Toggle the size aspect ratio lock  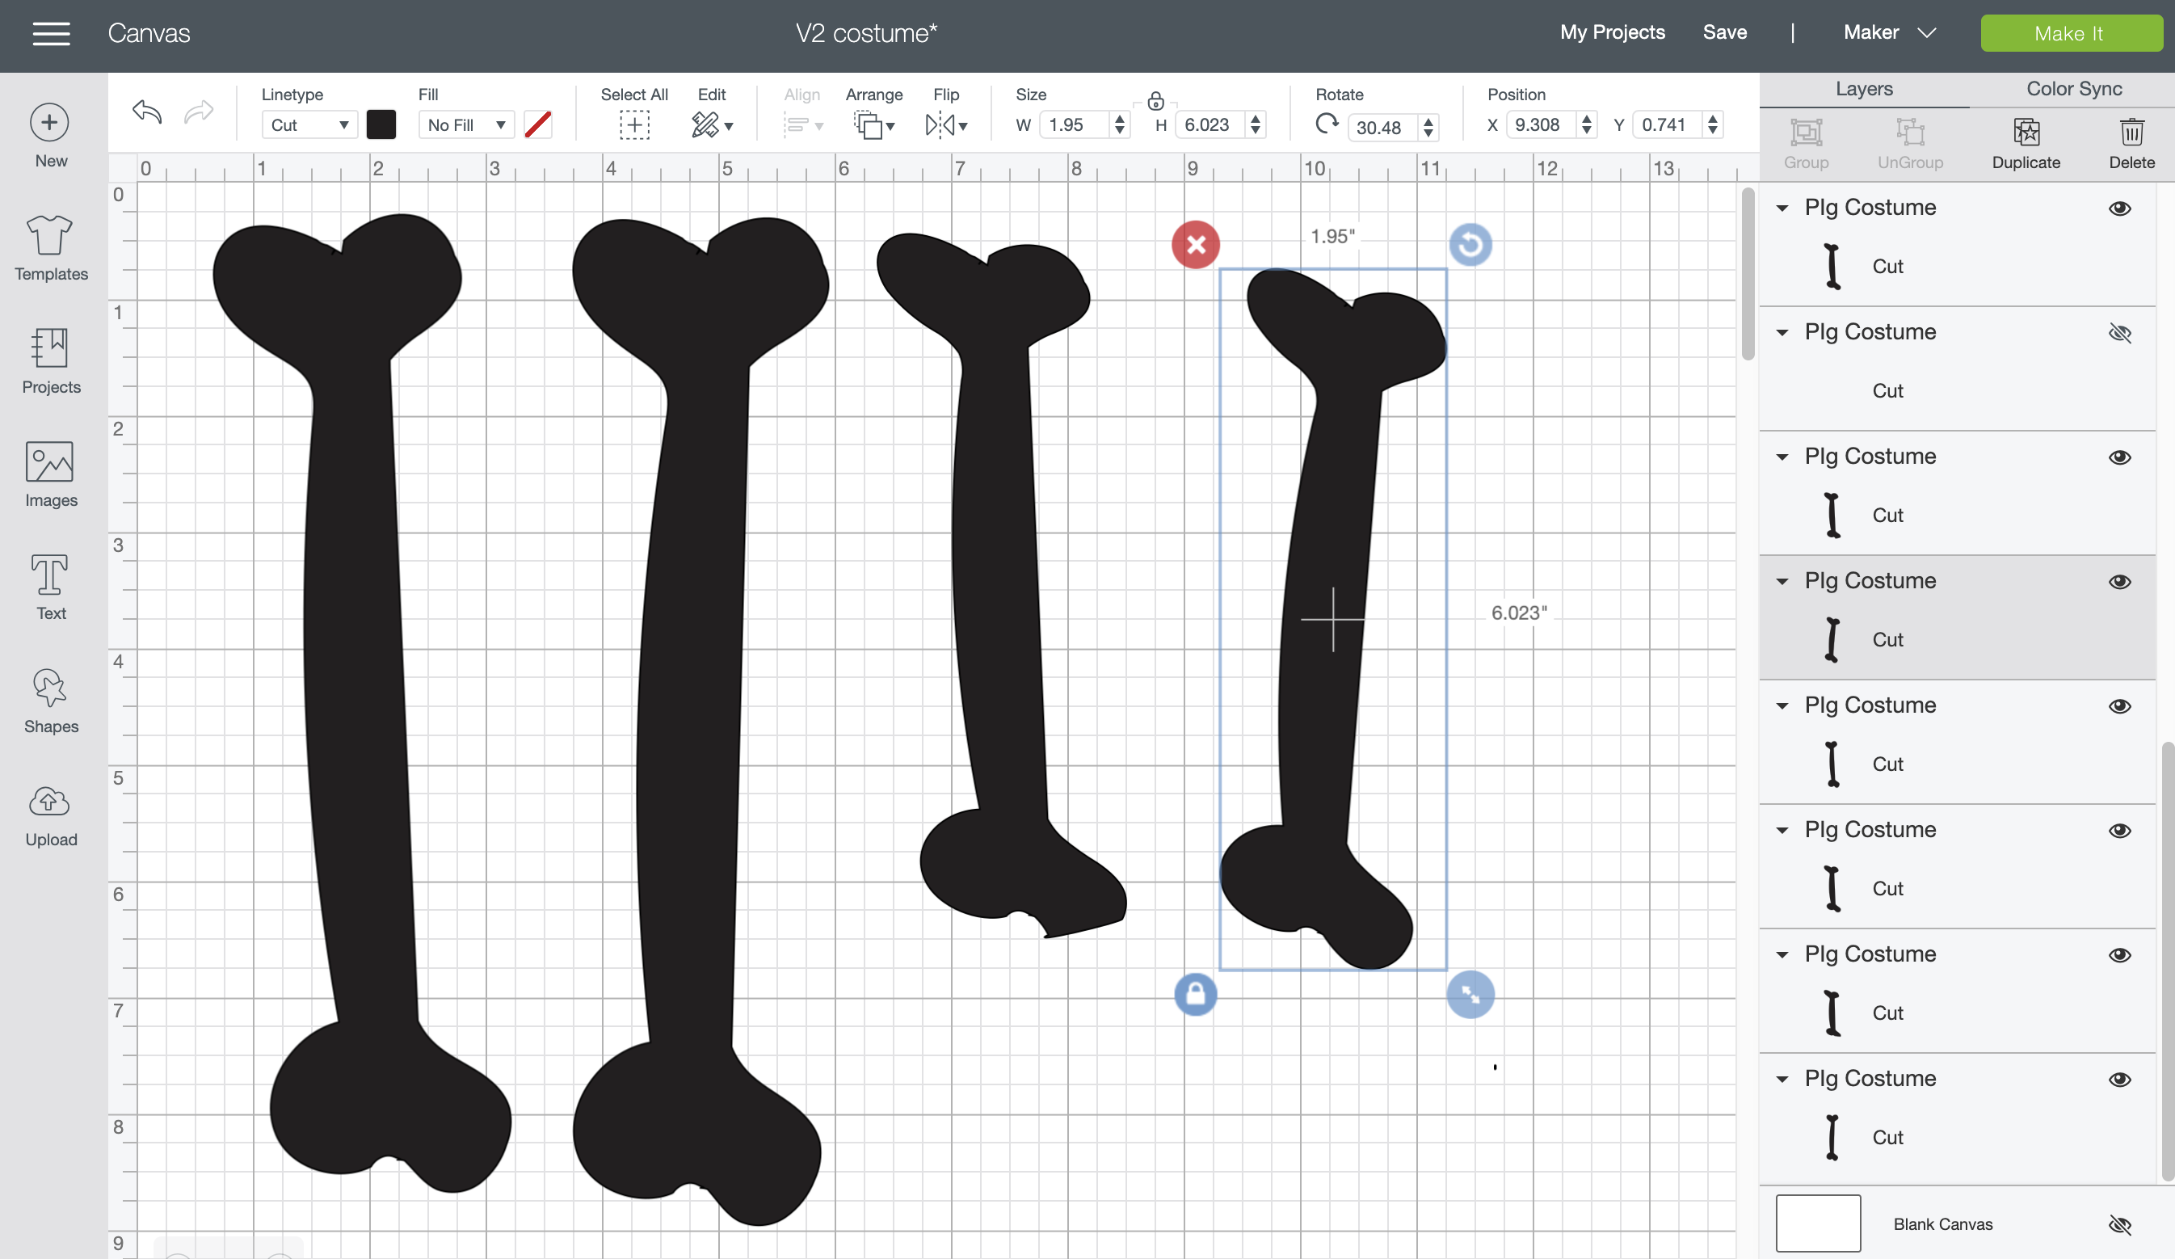pos(1155,100)
